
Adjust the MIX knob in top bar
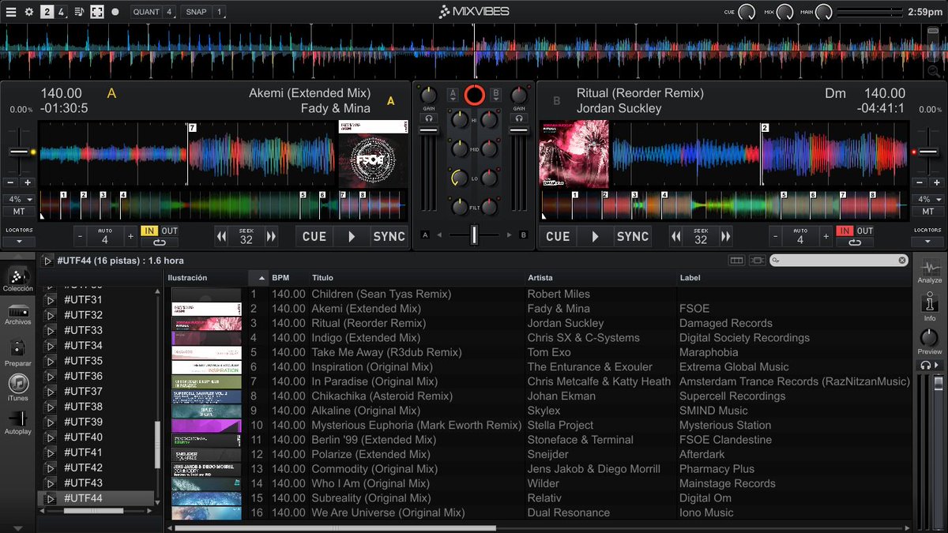click(784, 12)
